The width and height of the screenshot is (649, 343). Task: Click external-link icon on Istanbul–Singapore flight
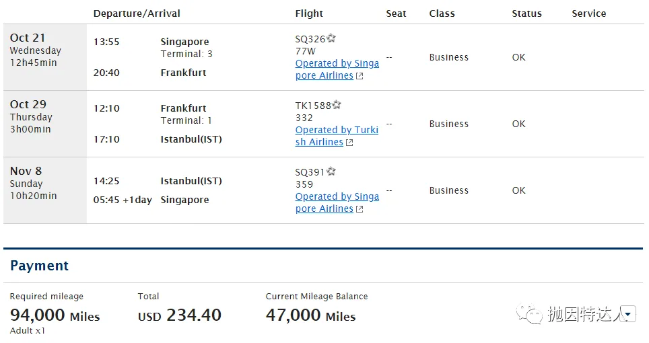click(x=360, y=209)
